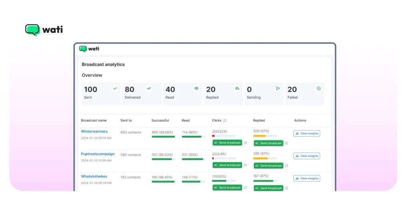Click the Broadcast analytics heading

[103, 64]
